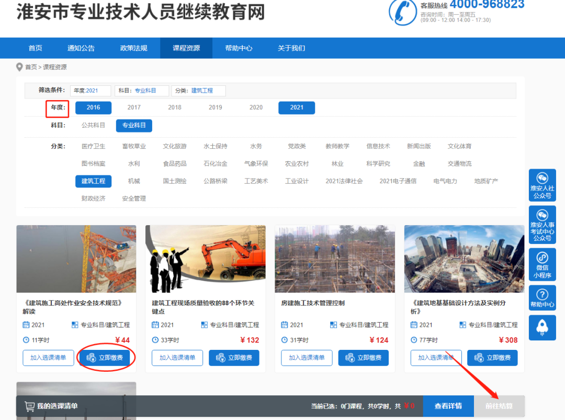Open the 微信小程序 sidebar icon
565x420 pixels.
pos(543,263)
